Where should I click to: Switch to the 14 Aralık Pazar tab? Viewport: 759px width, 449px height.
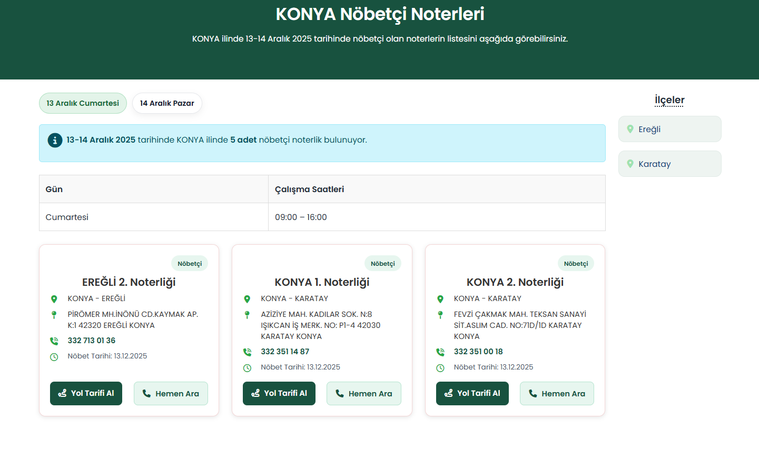pos(167,103)
